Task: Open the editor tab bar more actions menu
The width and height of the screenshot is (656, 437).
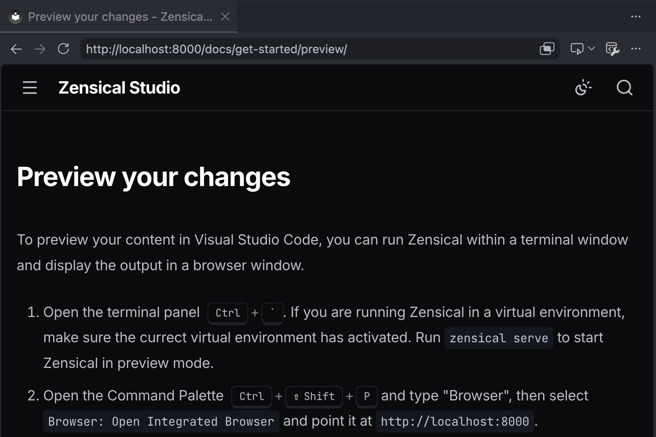Action: [x=636, y=17]
